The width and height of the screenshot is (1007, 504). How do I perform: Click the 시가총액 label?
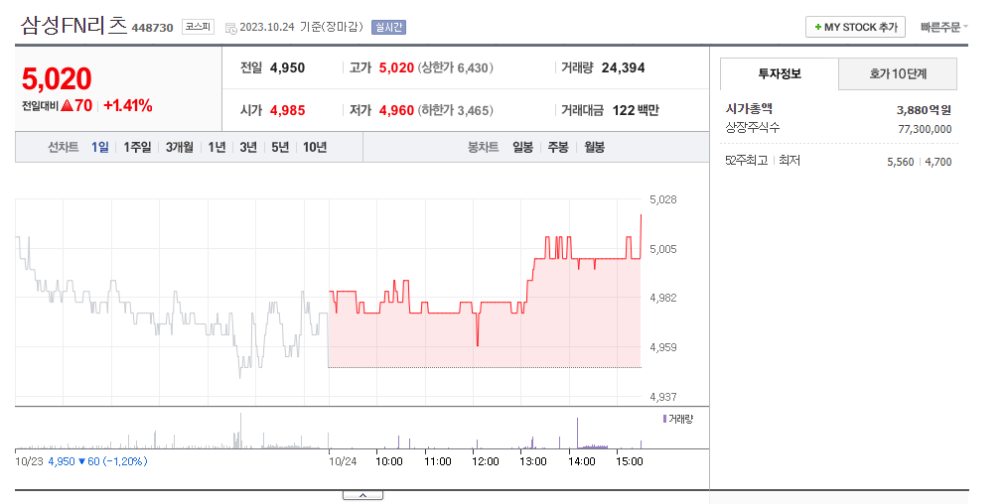(x=749, y=109)
